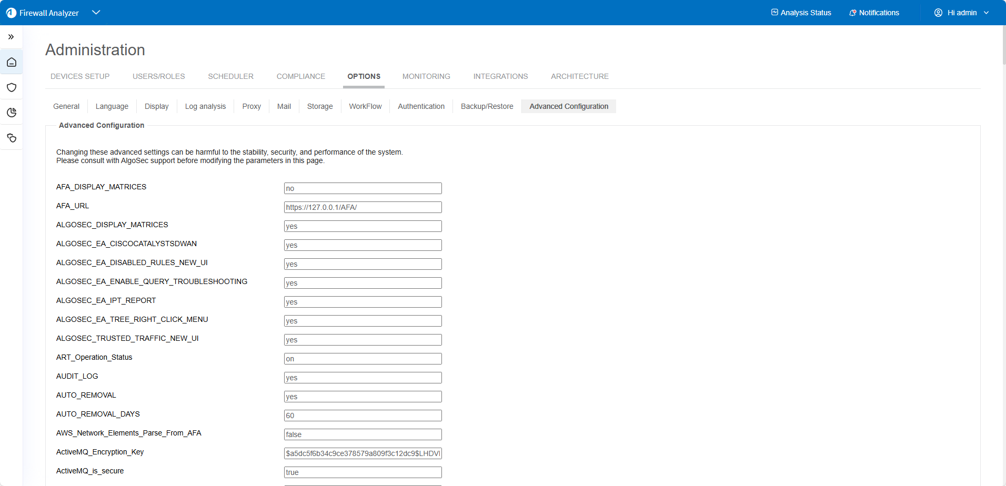The image size is (1006, 486).
Task: Open the Authentication options sub-tab
Action: click(421, 106)
